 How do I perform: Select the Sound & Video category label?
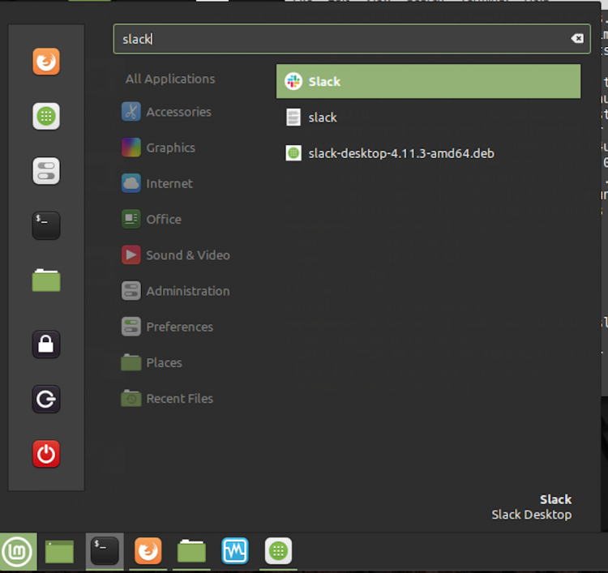click(188, 255)
